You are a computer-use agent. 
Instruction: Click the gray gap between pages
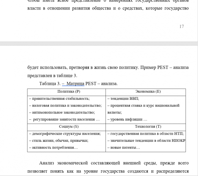coord(99,43)
